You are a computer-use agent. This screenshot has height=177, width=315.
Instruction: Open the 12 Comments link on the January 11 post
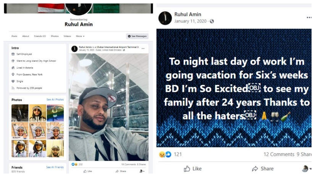click(279, 154)
